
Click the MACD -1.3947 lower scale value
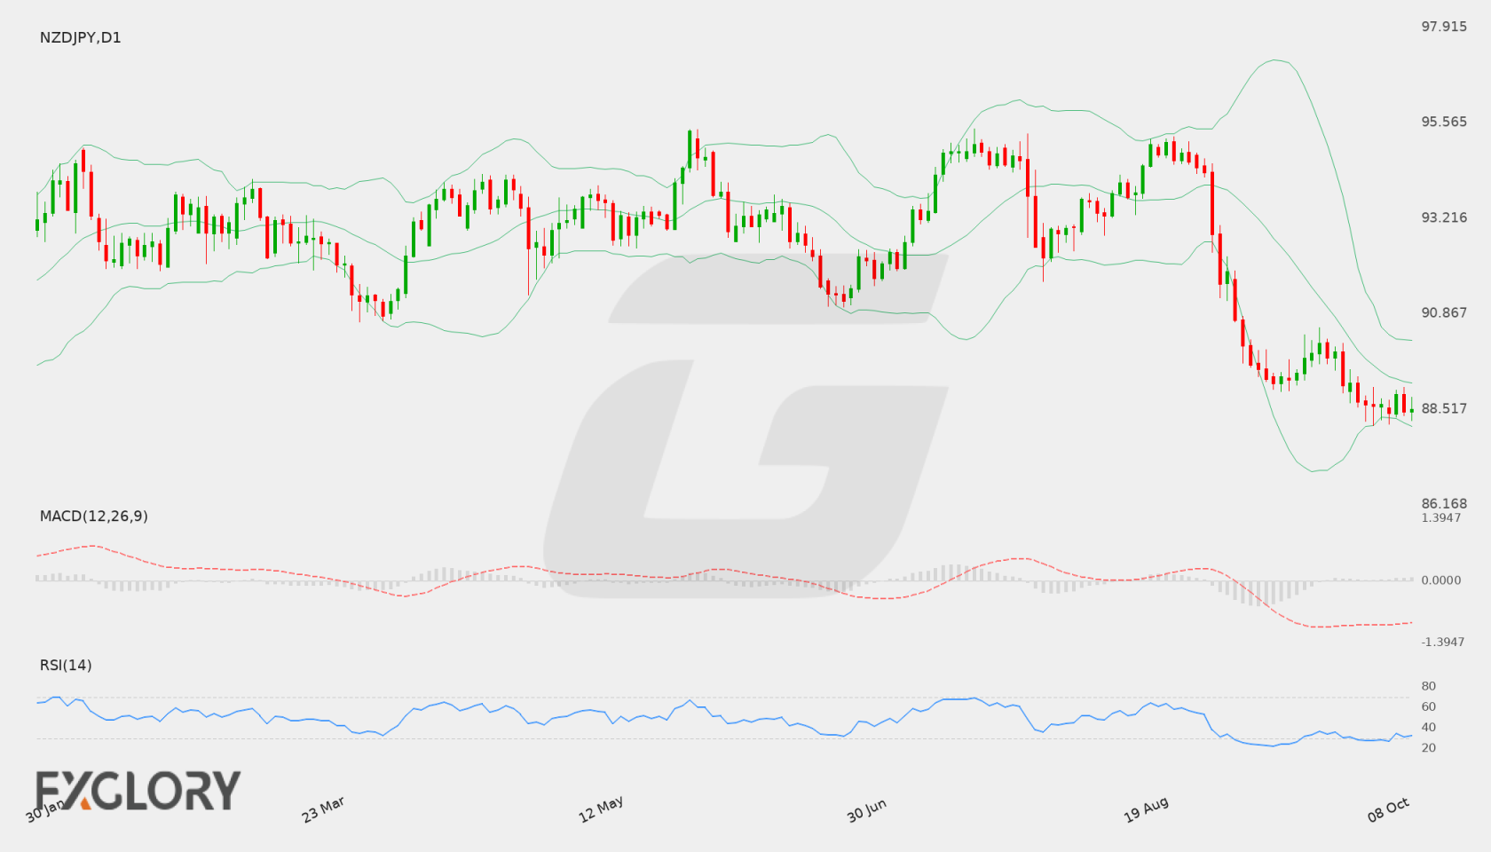click(x=1443, y=642)
